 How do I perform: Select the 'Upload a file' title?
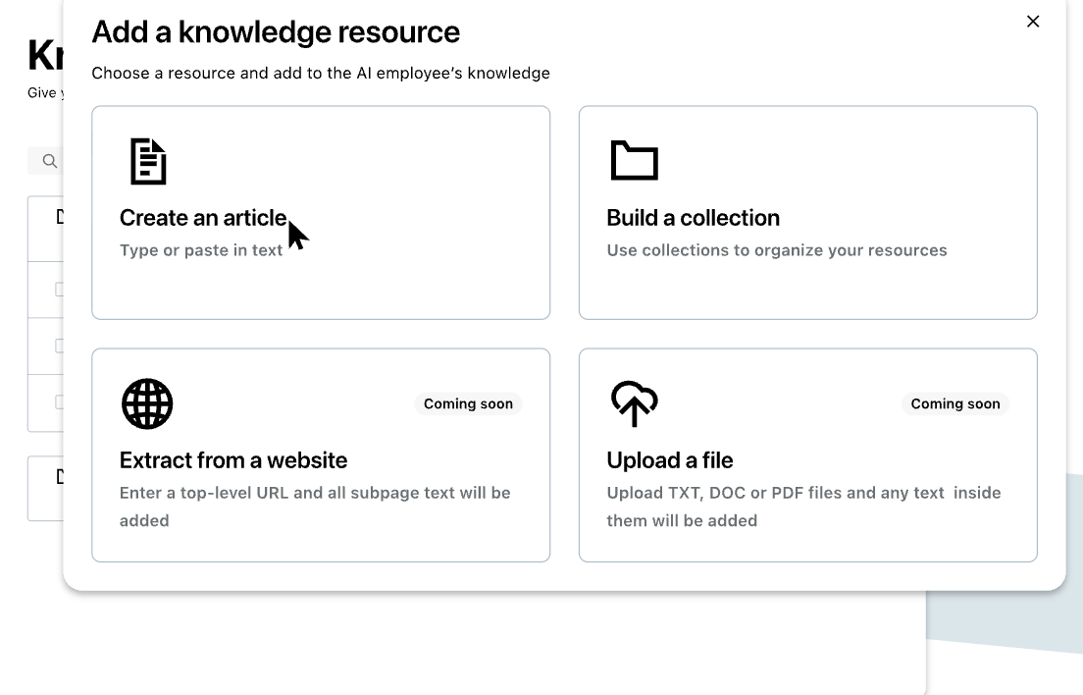[669, 460]
